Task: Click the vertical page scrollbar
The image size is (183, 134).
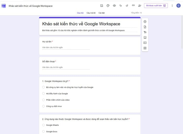Action: click(x=182, y=32)
